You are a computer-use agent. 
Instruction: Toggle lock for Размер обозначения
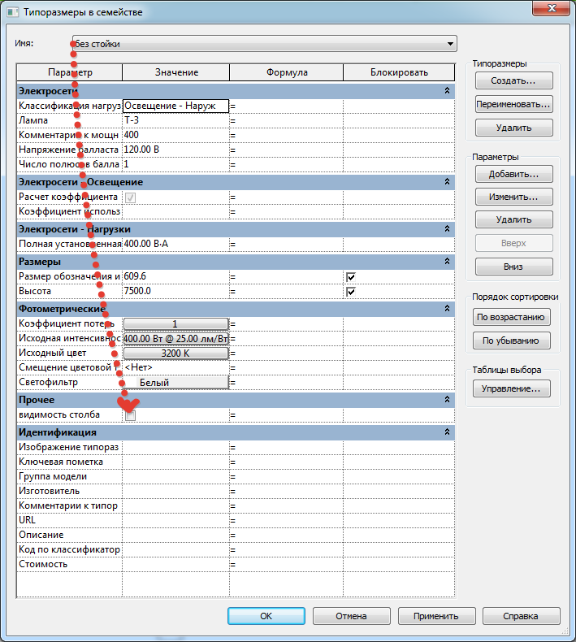(351, 277)
